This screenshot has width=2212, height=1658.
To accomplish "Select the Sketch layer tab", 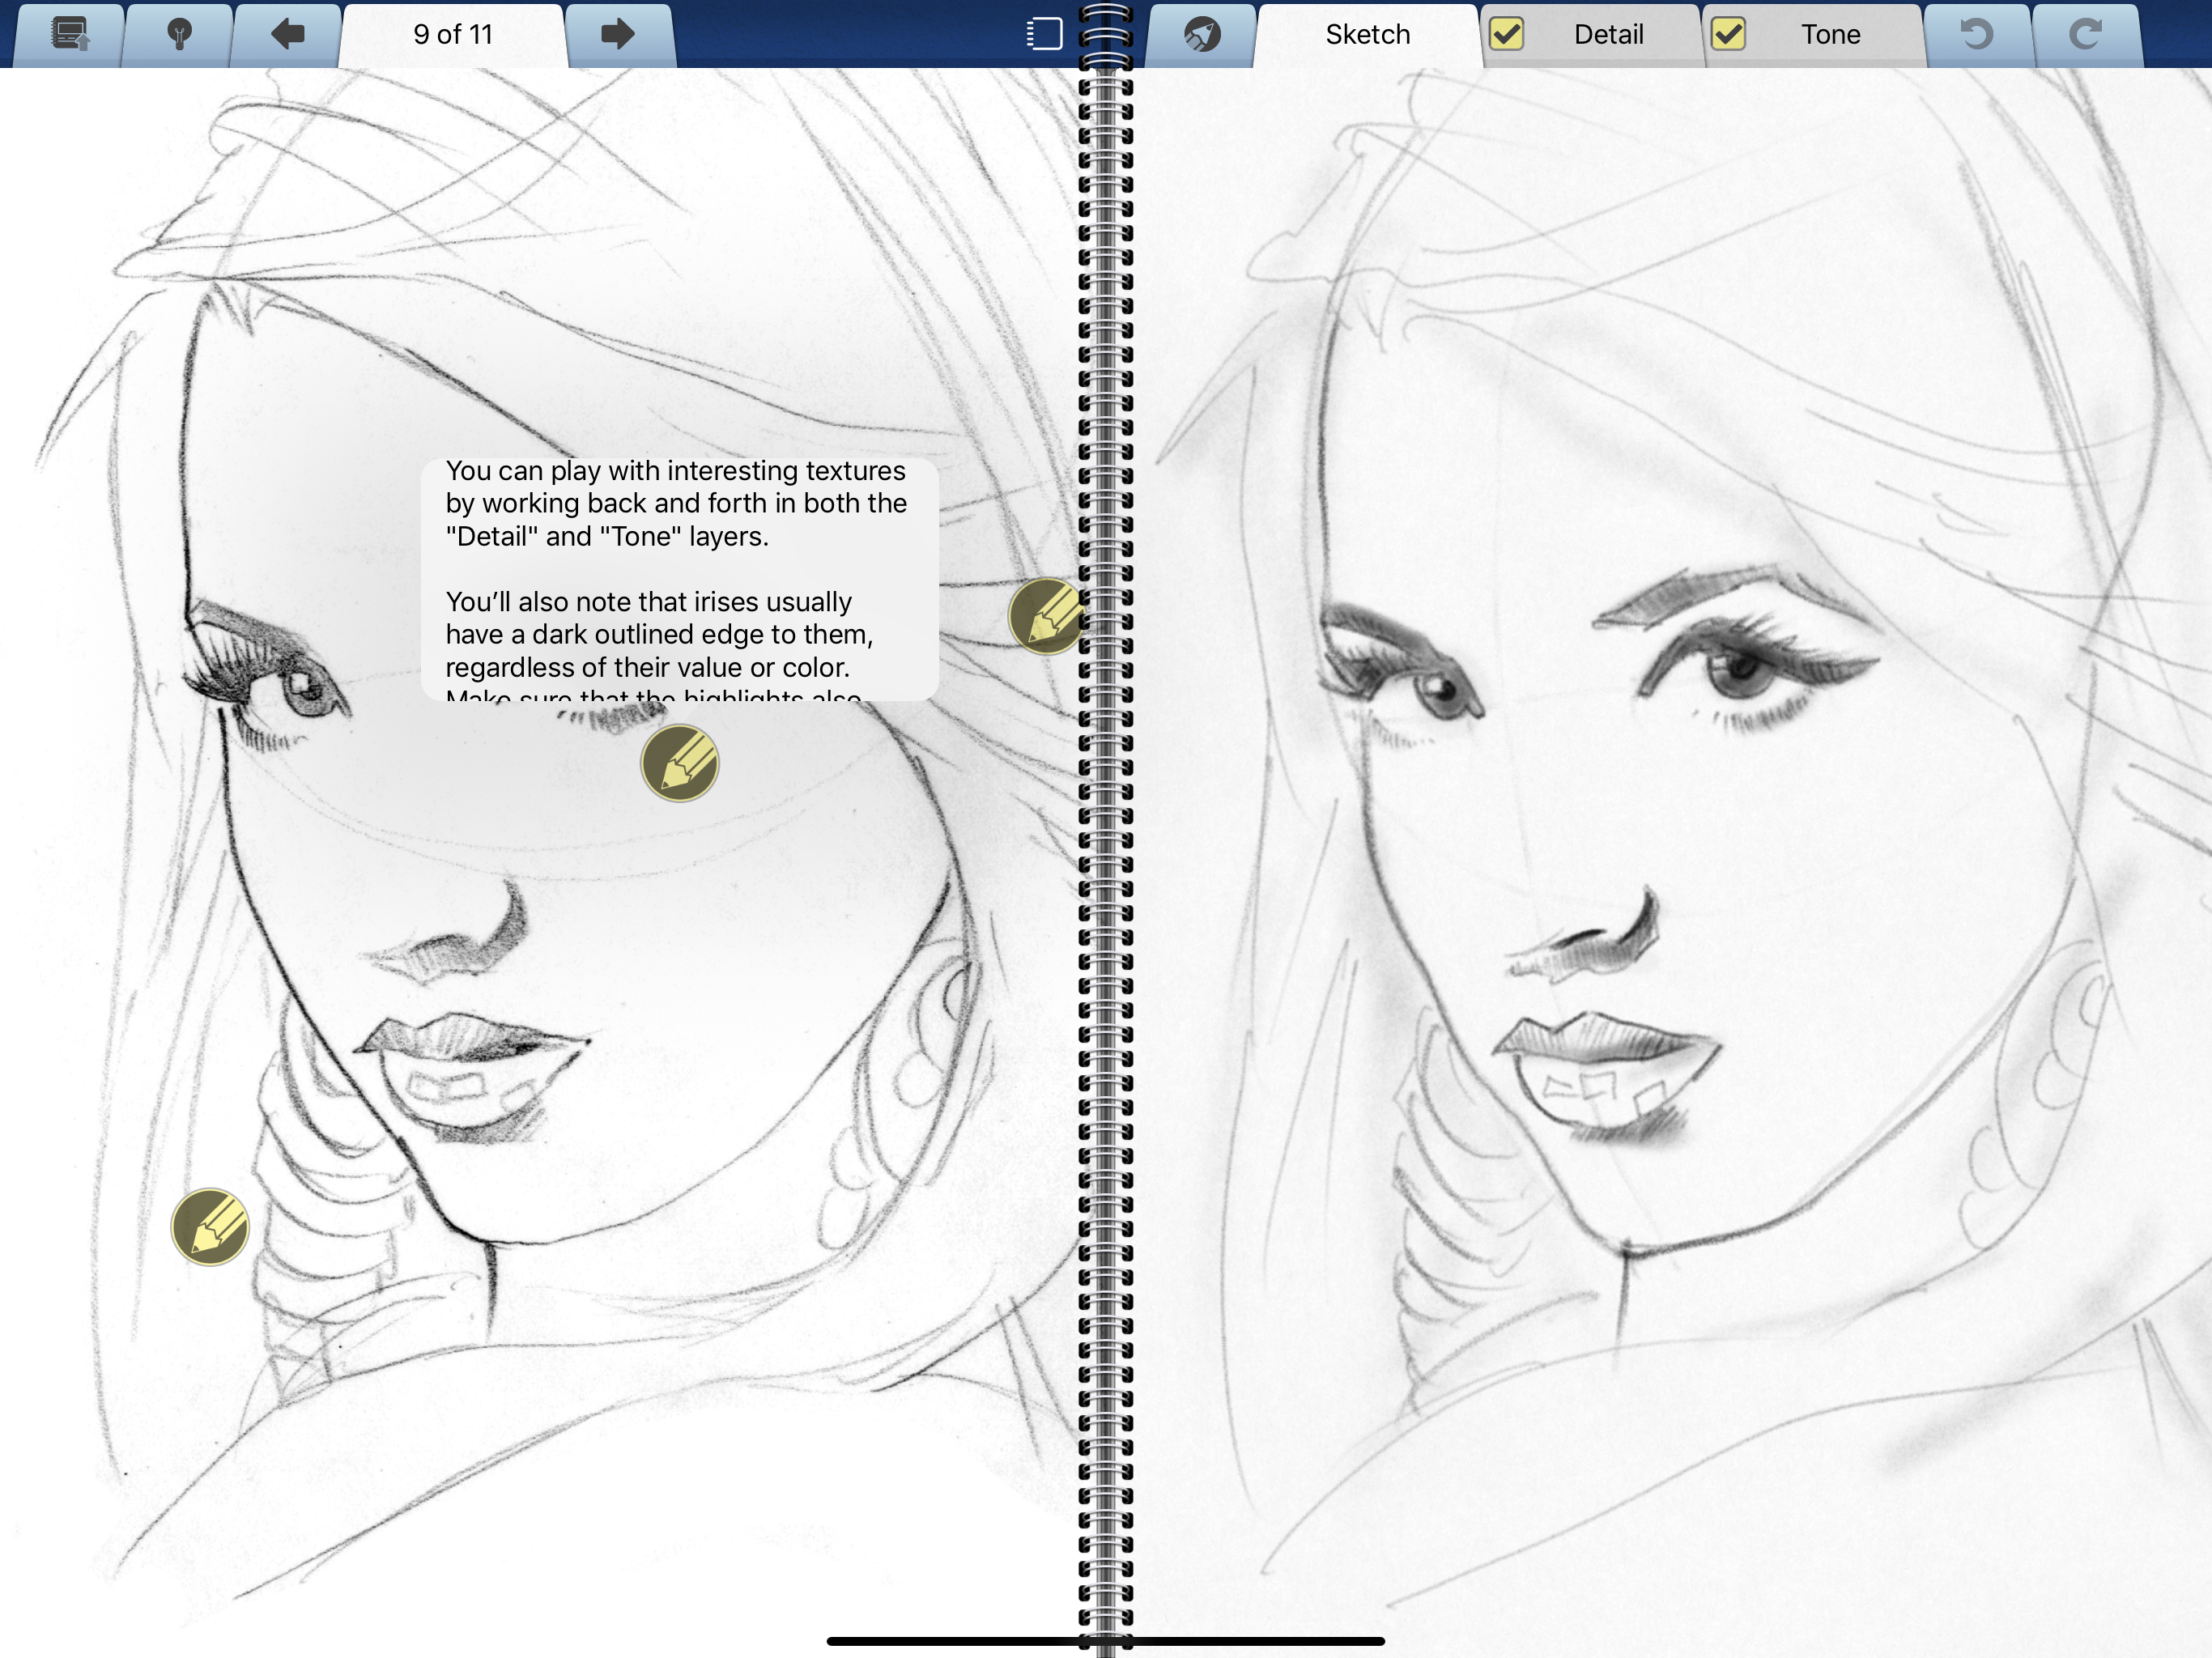I will (x=1367, y=35).
